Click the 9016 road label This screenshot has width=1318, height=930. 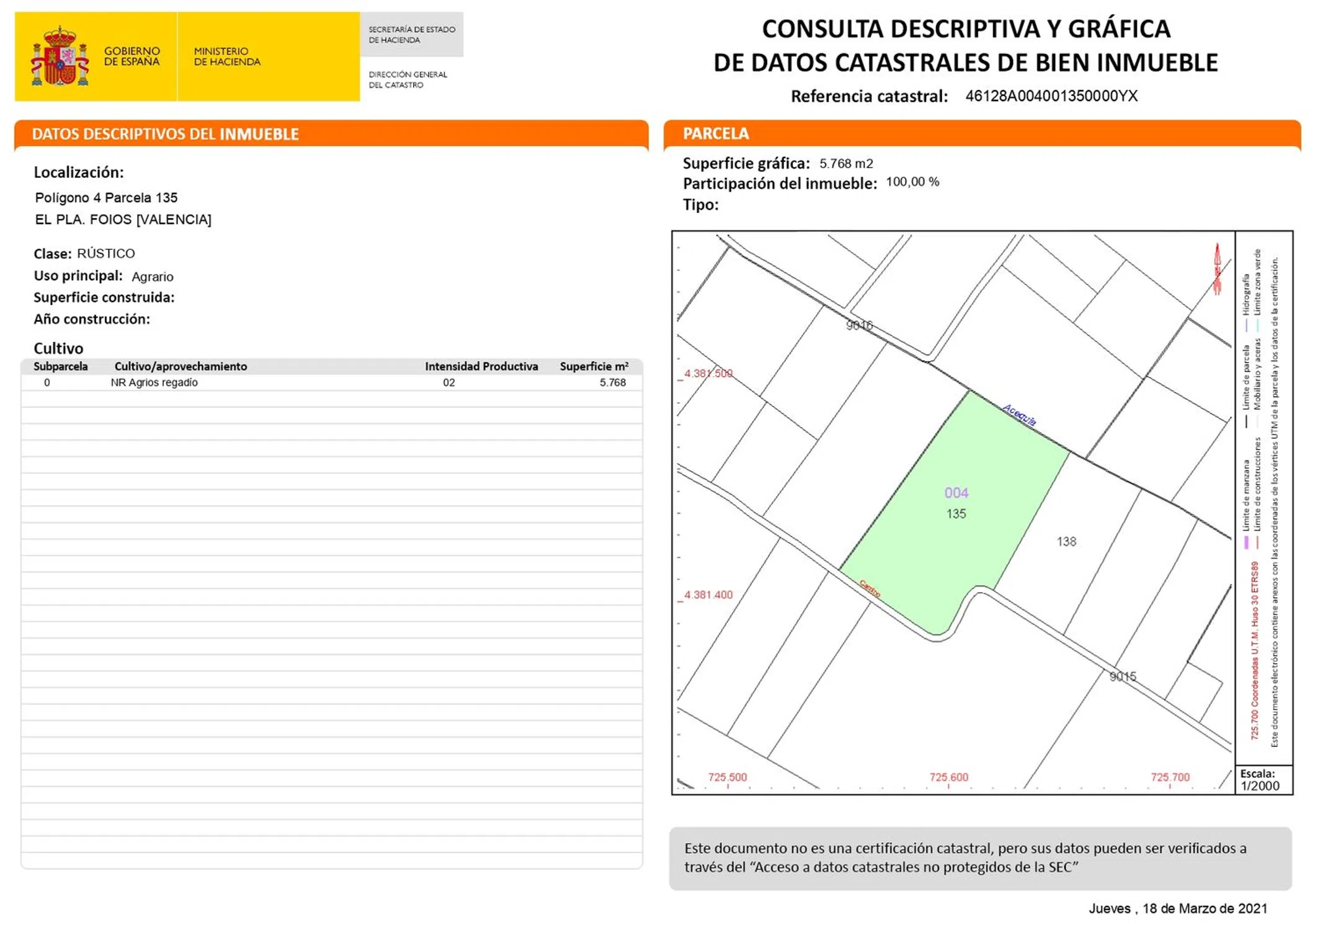[859, 325]
